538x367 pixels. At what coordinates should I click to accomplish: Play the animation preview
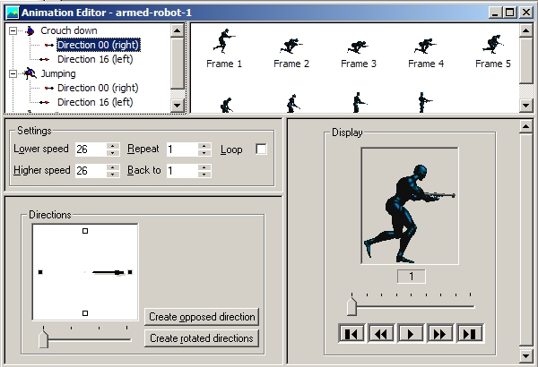(411, 333)
